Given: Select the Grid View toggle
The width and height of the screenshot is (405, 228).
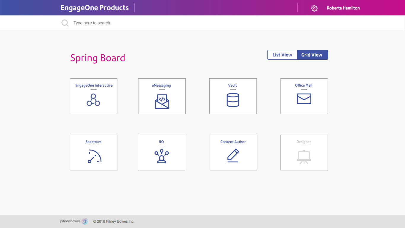Looking at the screenshot, I should coord(312,55).
